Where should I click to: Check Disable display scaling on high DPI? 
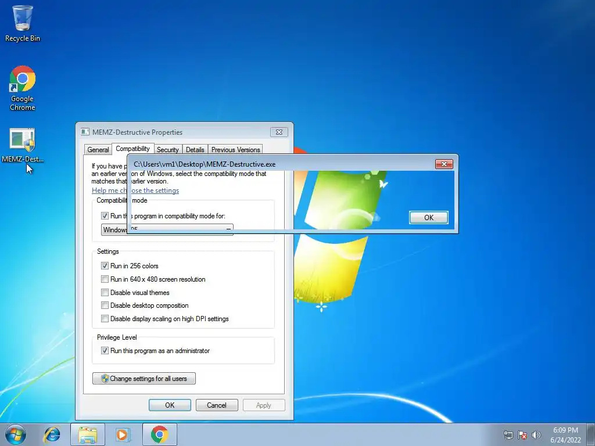coord(105,319)
